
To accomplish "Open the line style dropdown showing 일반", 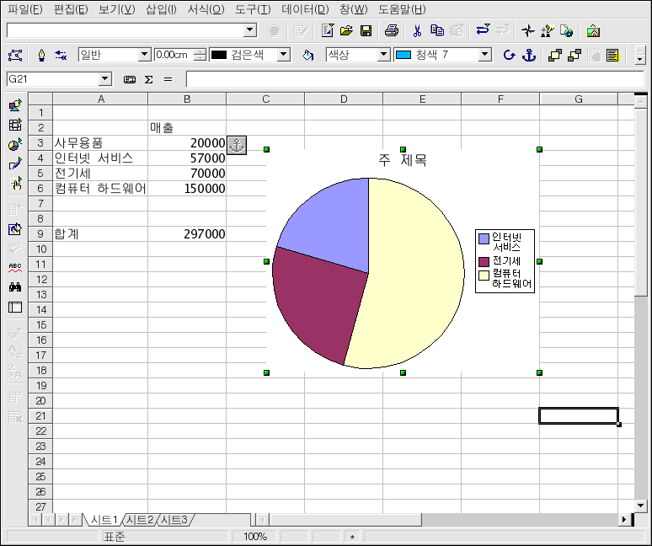I will 144,55.
